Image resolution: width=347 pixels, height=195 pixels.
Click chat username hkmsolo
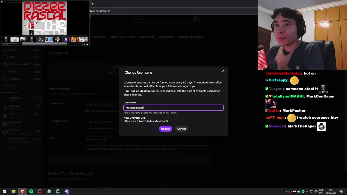pos(277,126)
